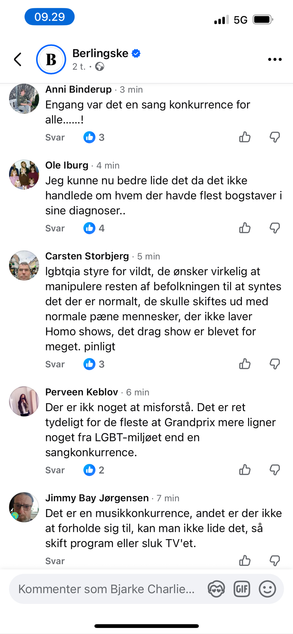View reactions on Ole Iburg's comment

click(x=94, y=228)
